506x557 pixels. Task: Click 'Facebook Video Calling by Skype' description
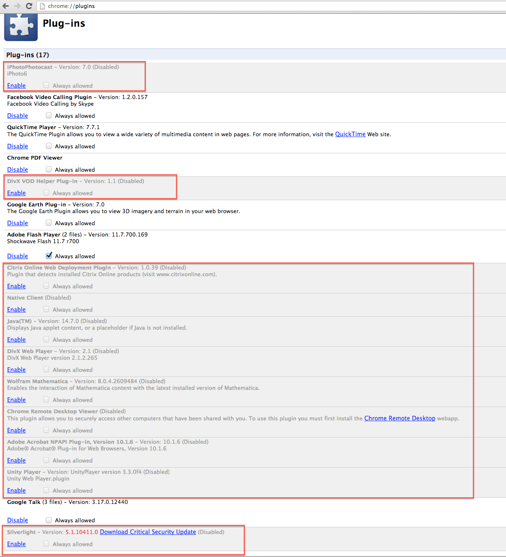point(50,104)
